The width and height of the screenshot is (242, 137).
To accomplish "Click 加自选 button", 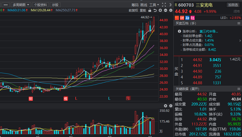I will click(x=233, y=5).
